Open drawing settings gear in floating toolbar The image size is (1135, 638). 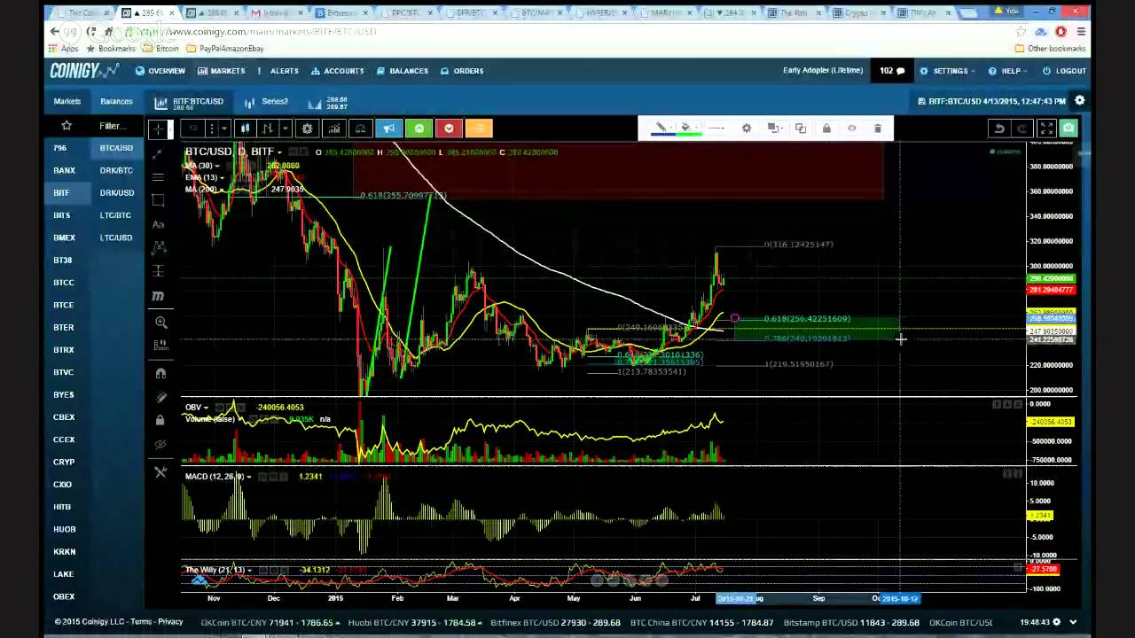click(x=747, y=128)
